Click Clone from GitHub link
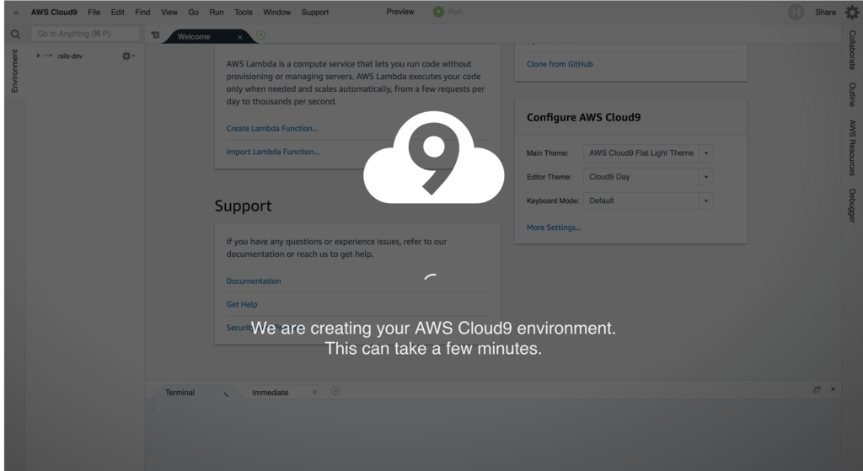The image size is (863, 471). (x=560, y=64)
